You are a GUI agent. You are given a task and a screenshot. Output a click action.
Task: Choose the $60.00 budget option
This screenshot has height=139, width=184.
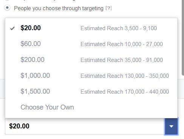[x=91, y=44]
